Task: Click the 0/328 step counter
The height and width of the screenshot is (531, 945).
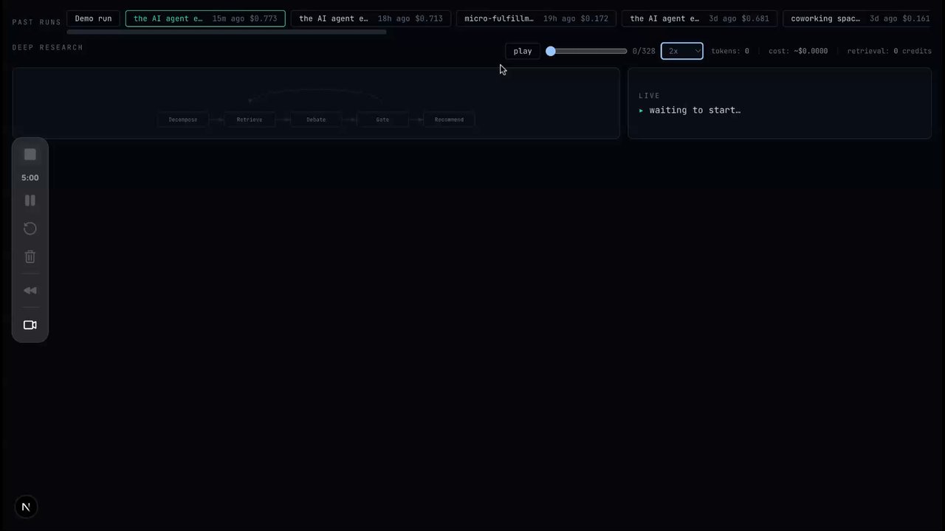Action: pyautogui.click(x=644, y=51)
